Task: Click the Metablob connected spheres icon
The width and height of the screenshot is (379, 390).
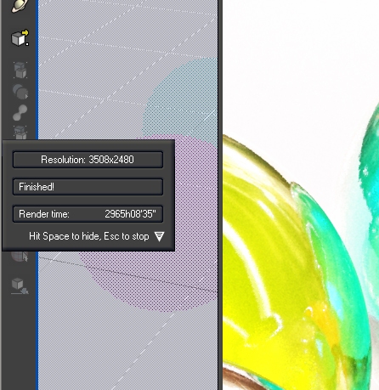Action: [x=20, y=112]
